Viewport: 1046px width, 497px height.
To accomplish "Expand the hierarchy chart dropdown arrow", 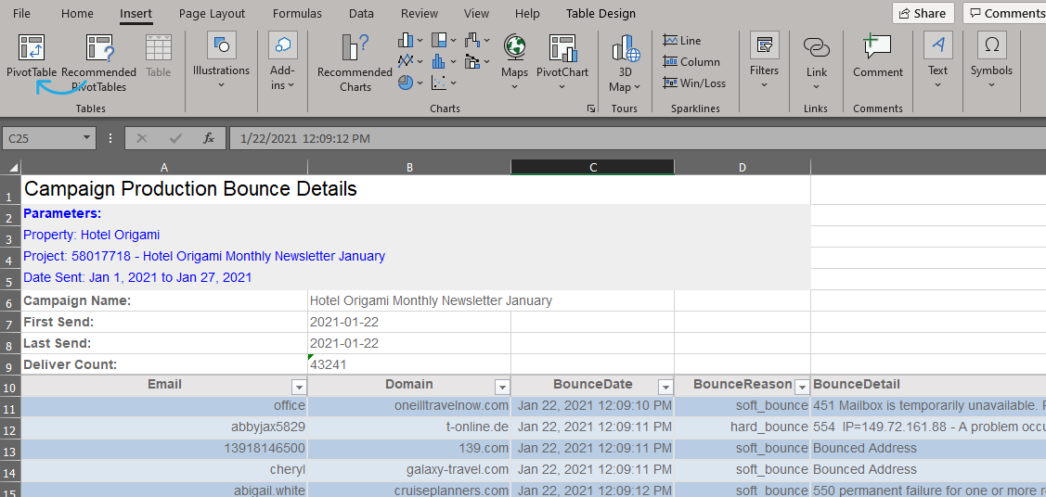I will (454, 41).
